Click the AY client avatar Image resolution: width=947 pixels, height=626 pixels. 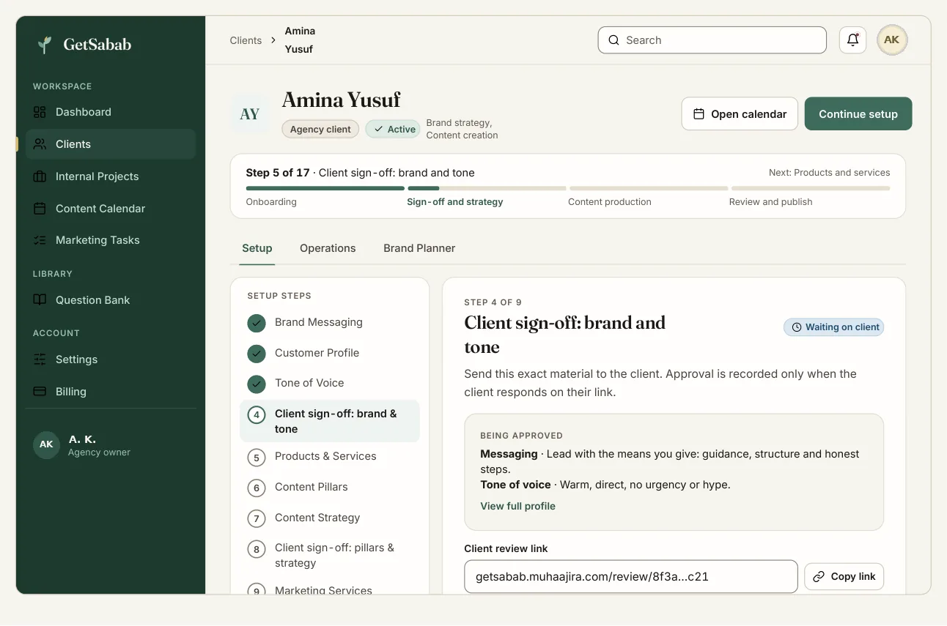(x=250, y=113)
